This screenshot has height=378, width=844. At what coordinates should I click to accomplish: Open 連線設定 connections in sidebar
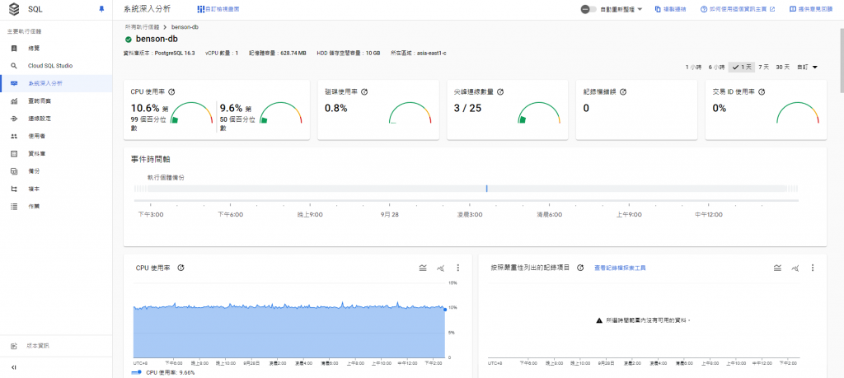pyautogui.click(x=56, y=119)
